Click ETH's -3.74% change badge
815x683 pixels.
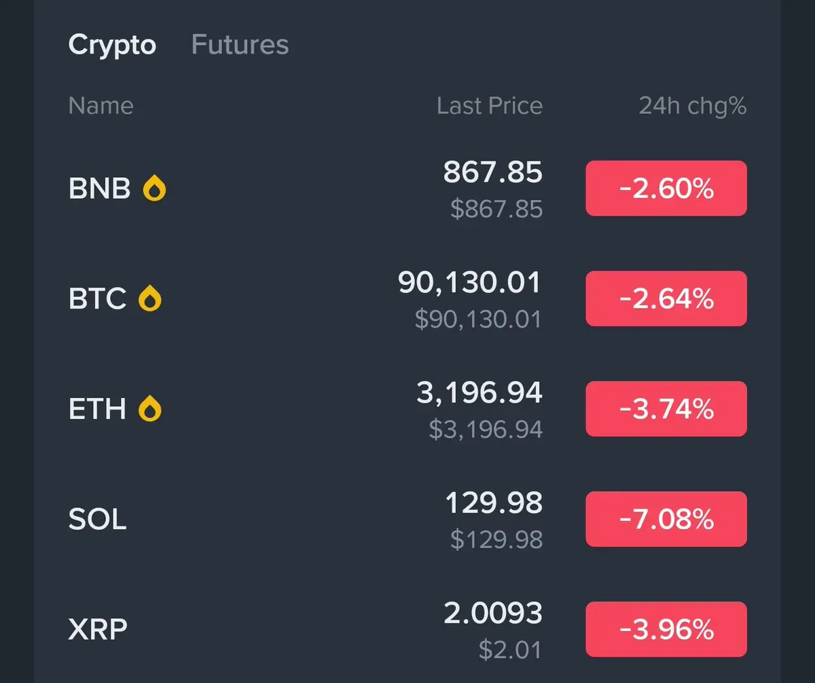(x=666, y=409)
